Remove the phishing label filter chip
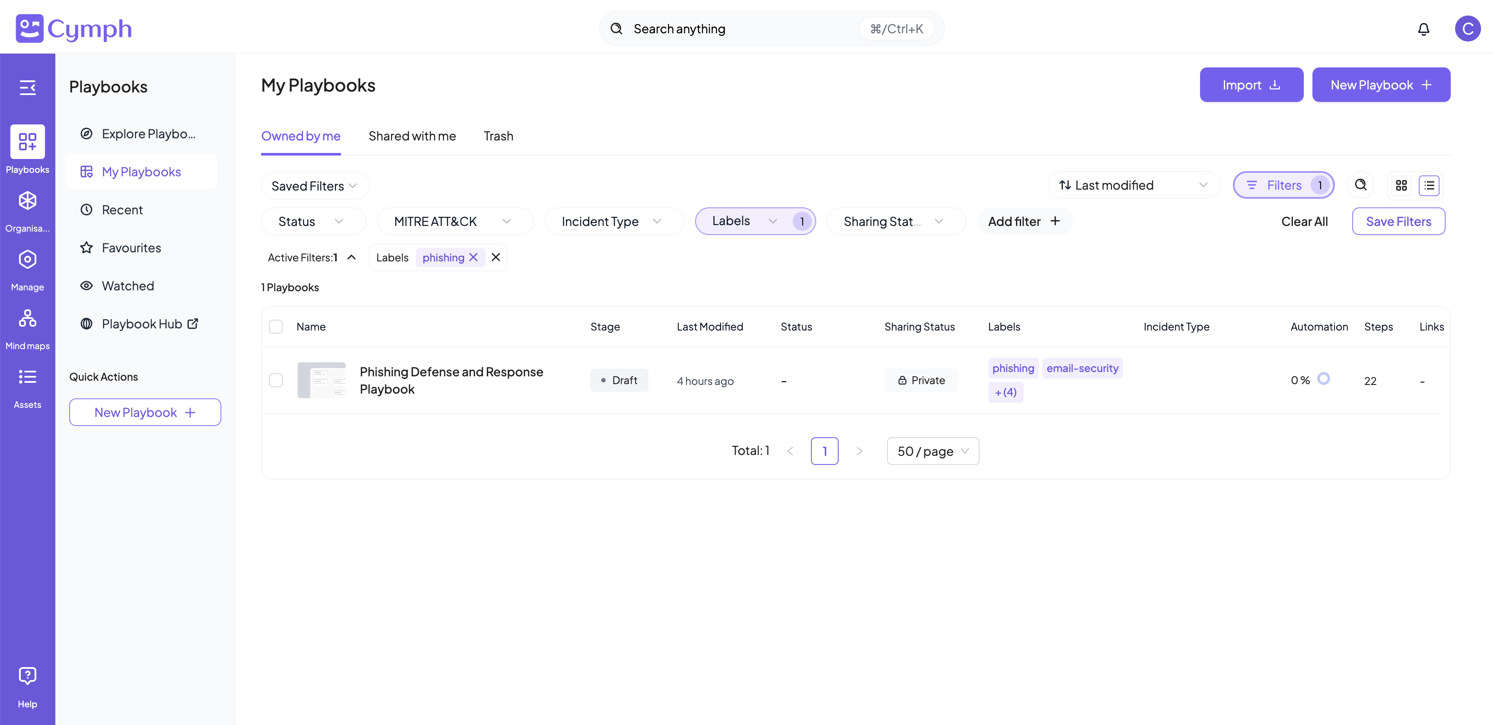Viewport: 1494px width, 725px height. click(x=473, y=258)
